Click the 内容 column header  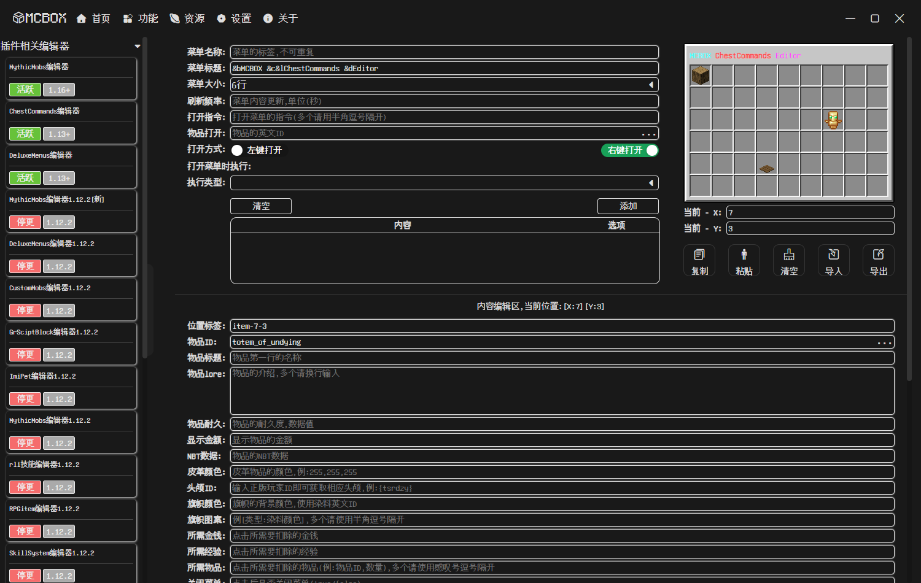coord(403,225)
